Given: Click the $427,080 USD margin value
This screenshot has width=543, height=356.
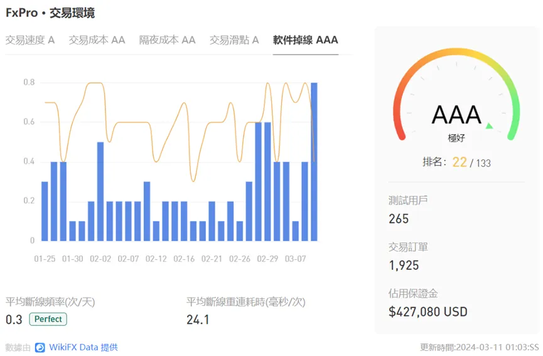Looking at the screenshot, I should [428, 311].
